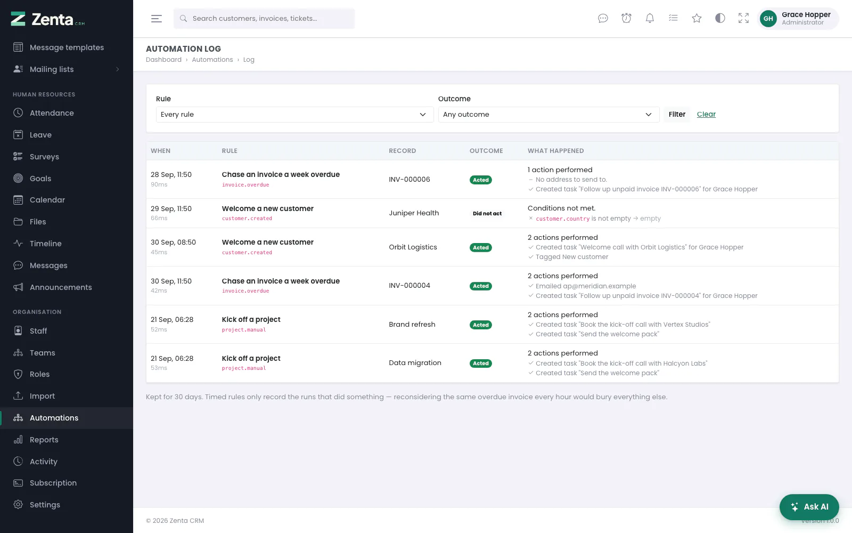The width and height of the screenshot is (852, 533).
Task: Open Grace Hopper profile menu
Action: (x=798, y=19)
